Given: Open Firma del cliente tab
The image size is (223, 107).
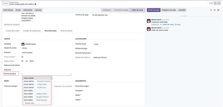Looking at the screenshot, I should 66,31.
